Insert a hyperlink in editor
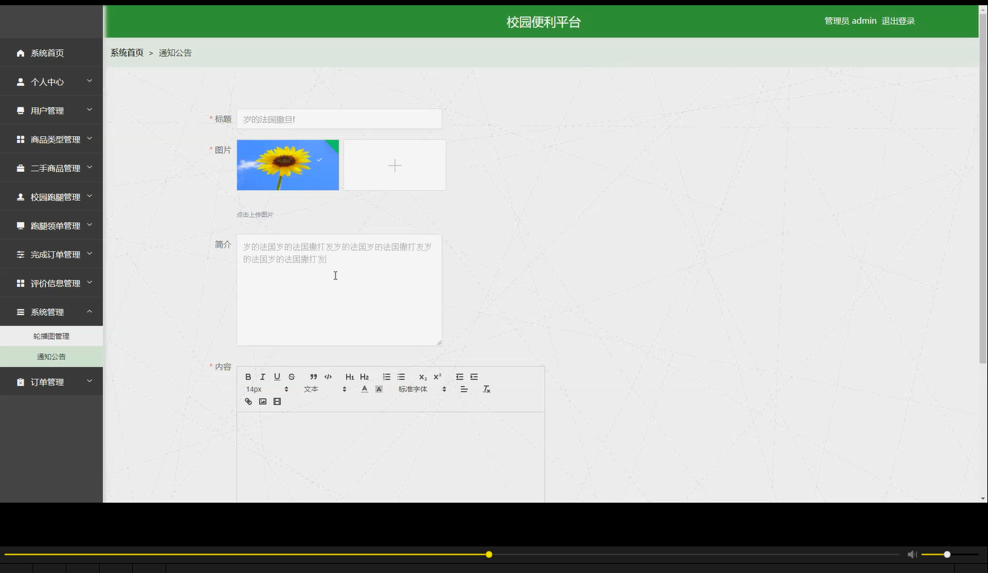Screen dimensions: 988x573 (x=248, y=402)
